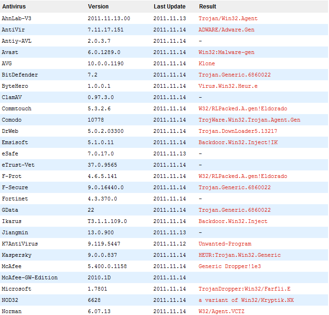This screenshot has height=315, width=329.
Task: Select the BitDefender row name
Action: tap(20, 75)
